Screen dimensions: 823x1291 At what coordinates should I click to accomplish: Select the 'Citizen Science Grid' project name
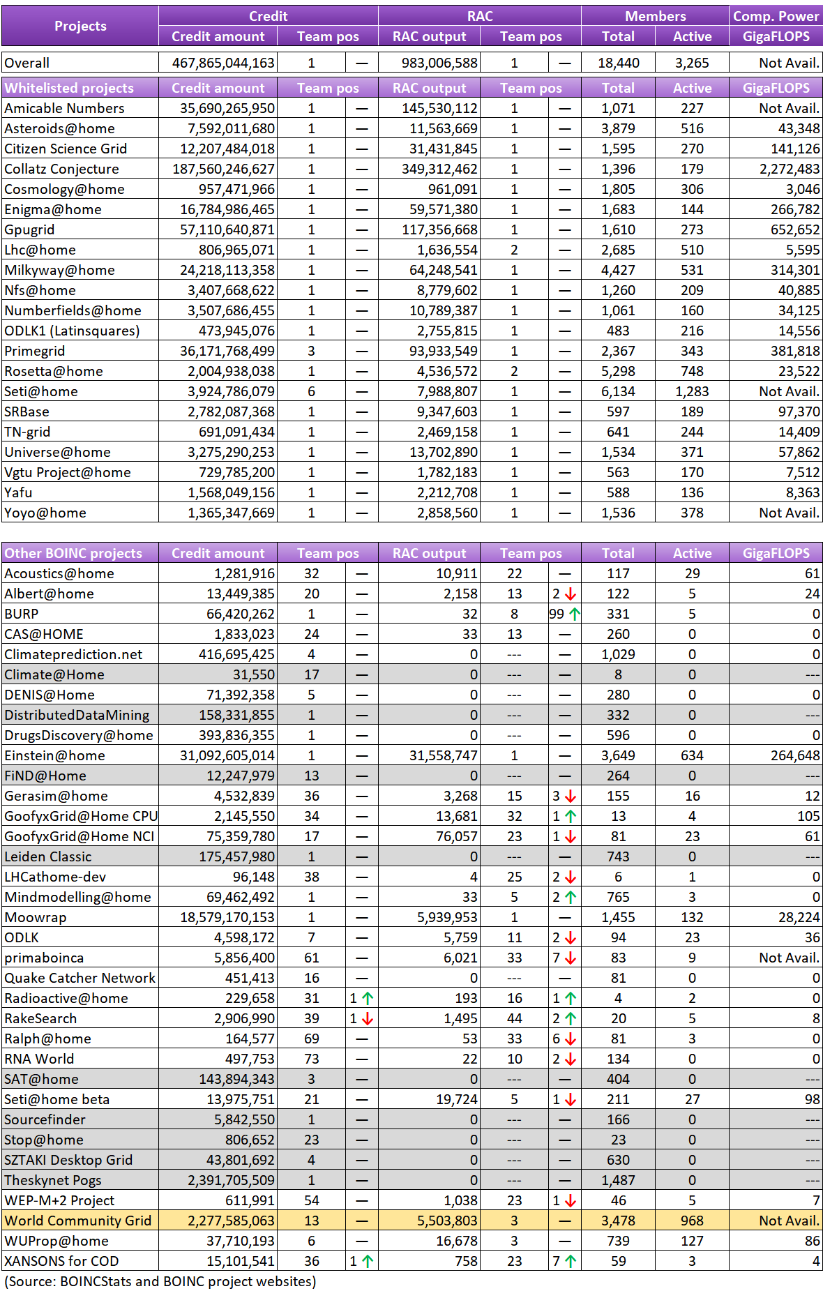(x=66, y=149)
